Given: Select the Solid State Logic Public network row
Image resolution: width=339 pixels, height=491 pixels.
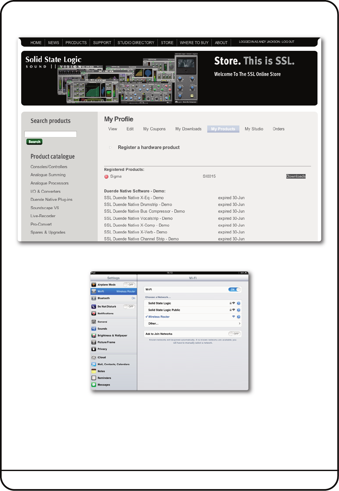Looking at the screenshot, I should (x=193, y=310).
